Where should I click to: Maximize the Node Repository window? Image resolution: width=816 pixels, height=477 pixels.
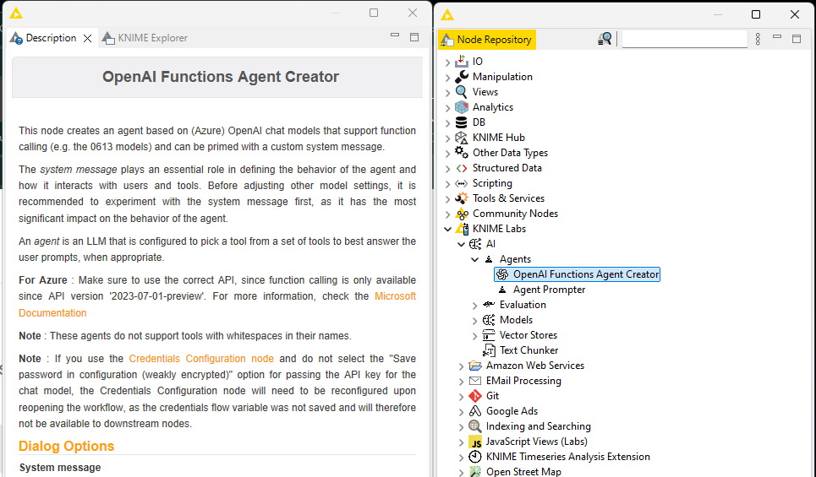pos(756,14)
